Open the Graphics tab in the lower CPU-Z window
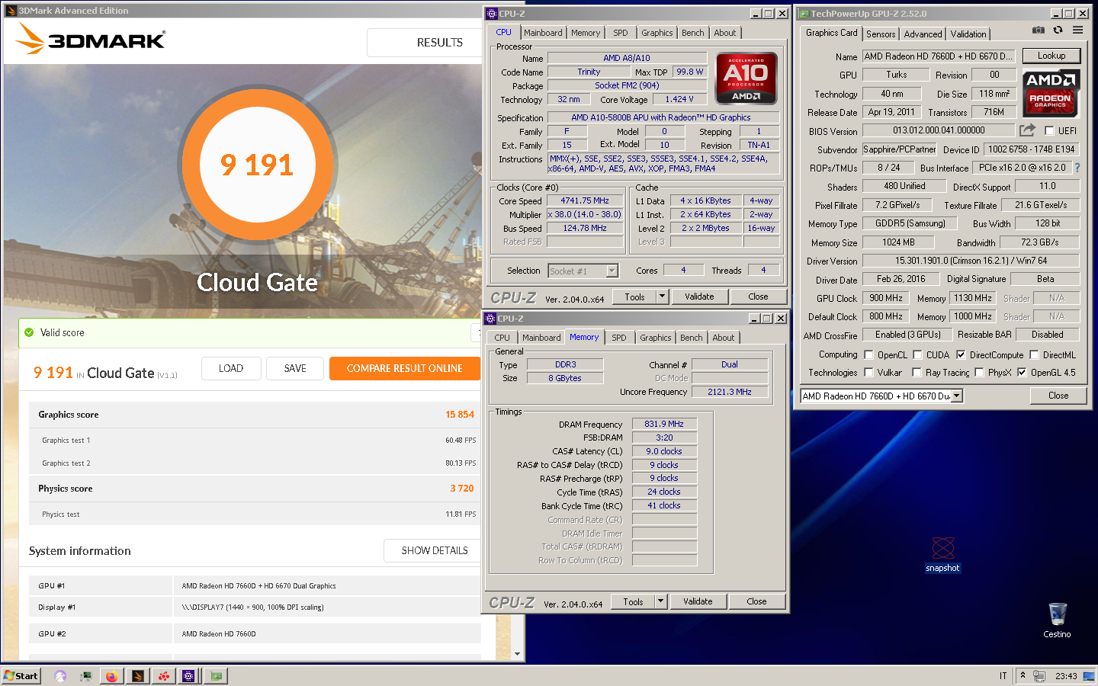 (656, 338)
